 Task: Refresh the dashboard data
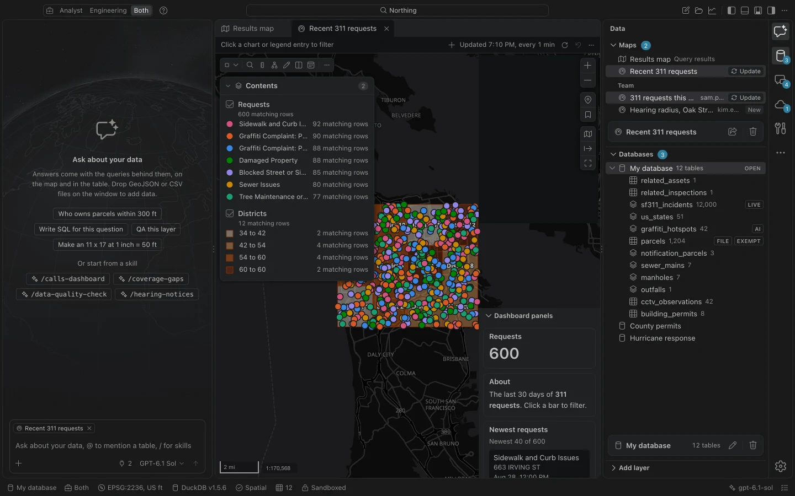[x=565, y=45]
